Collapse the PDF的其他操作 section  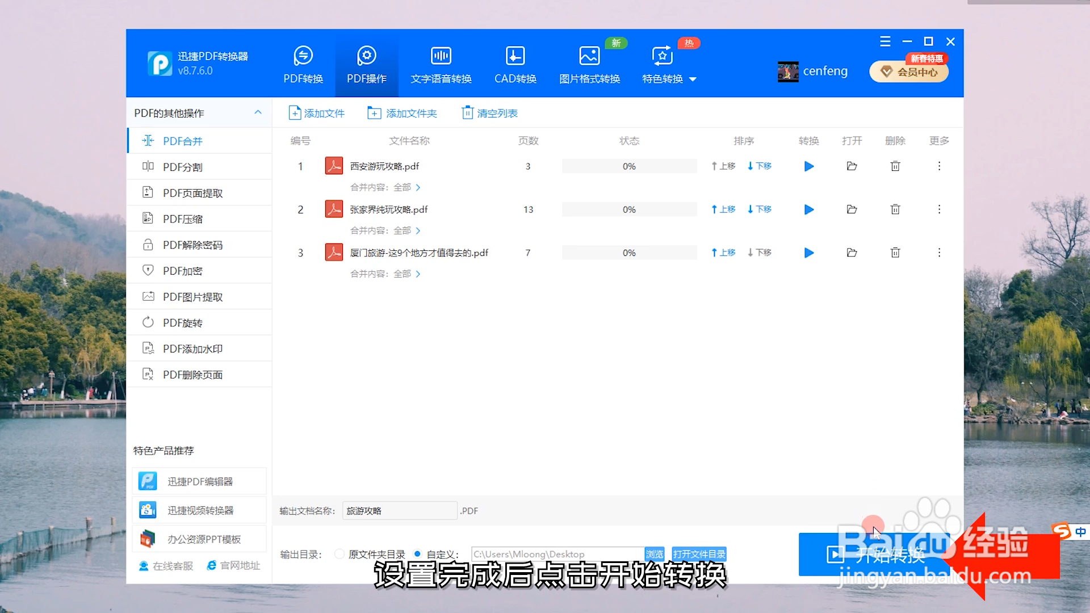coord(259,112)
